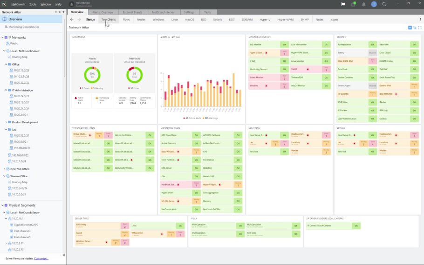
Task: Switch to the Alerts: Overview tab
Action: pos(103,12)
